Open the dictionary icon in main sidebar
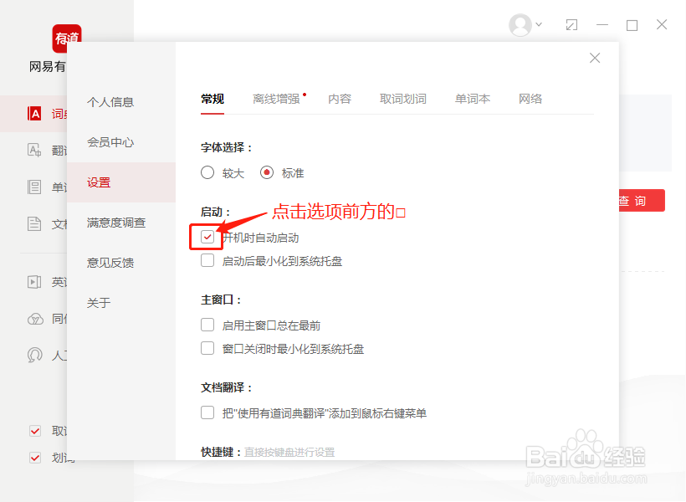686x502 pixels. pos(34,113)
